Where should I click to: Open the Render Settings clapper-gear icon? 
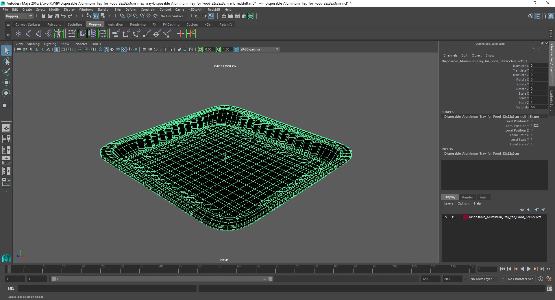pyautogui.click(x=244, y=16)
